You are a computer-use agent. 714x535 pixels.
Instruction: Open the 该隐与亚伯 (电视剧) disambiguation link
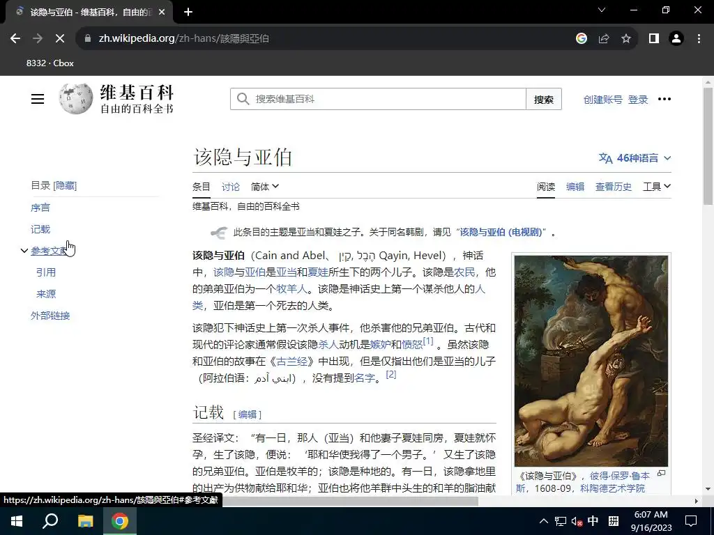coord(501,232)
